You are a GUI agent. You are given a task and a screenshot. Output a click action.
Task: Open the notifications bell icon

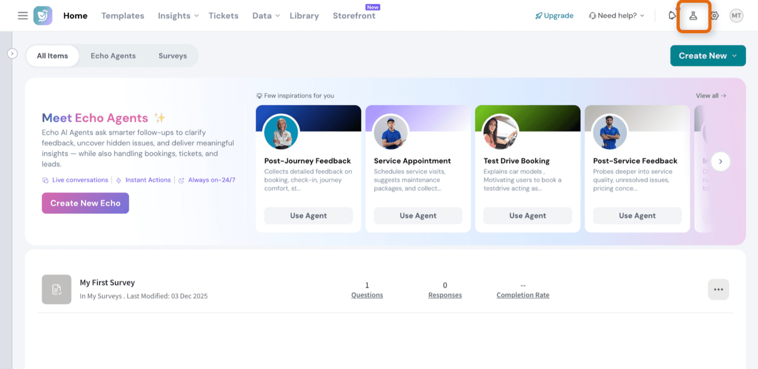[x=672, y=16]
